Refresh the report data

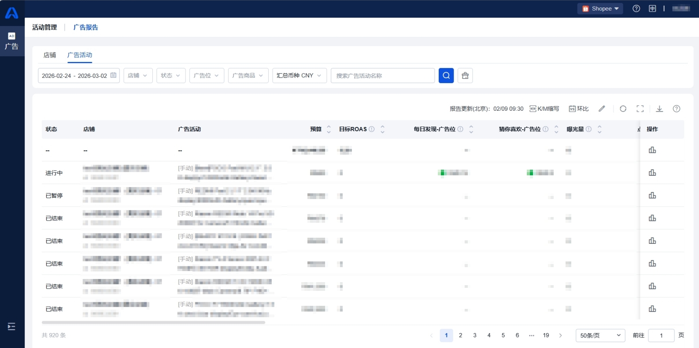coord(623,109)
